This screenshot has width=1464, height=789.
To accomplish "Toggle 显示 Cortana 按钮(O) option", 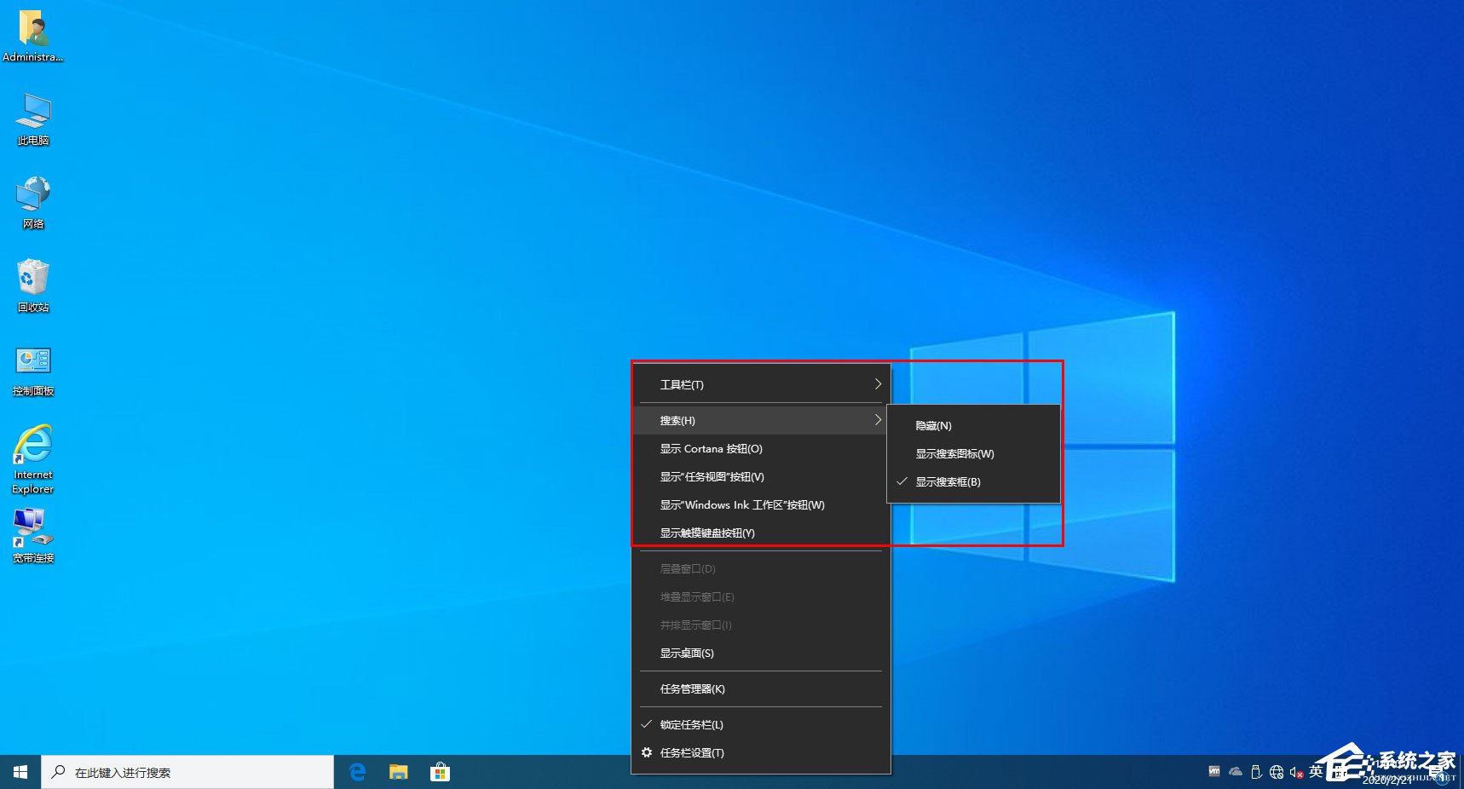I will (761, 448).
